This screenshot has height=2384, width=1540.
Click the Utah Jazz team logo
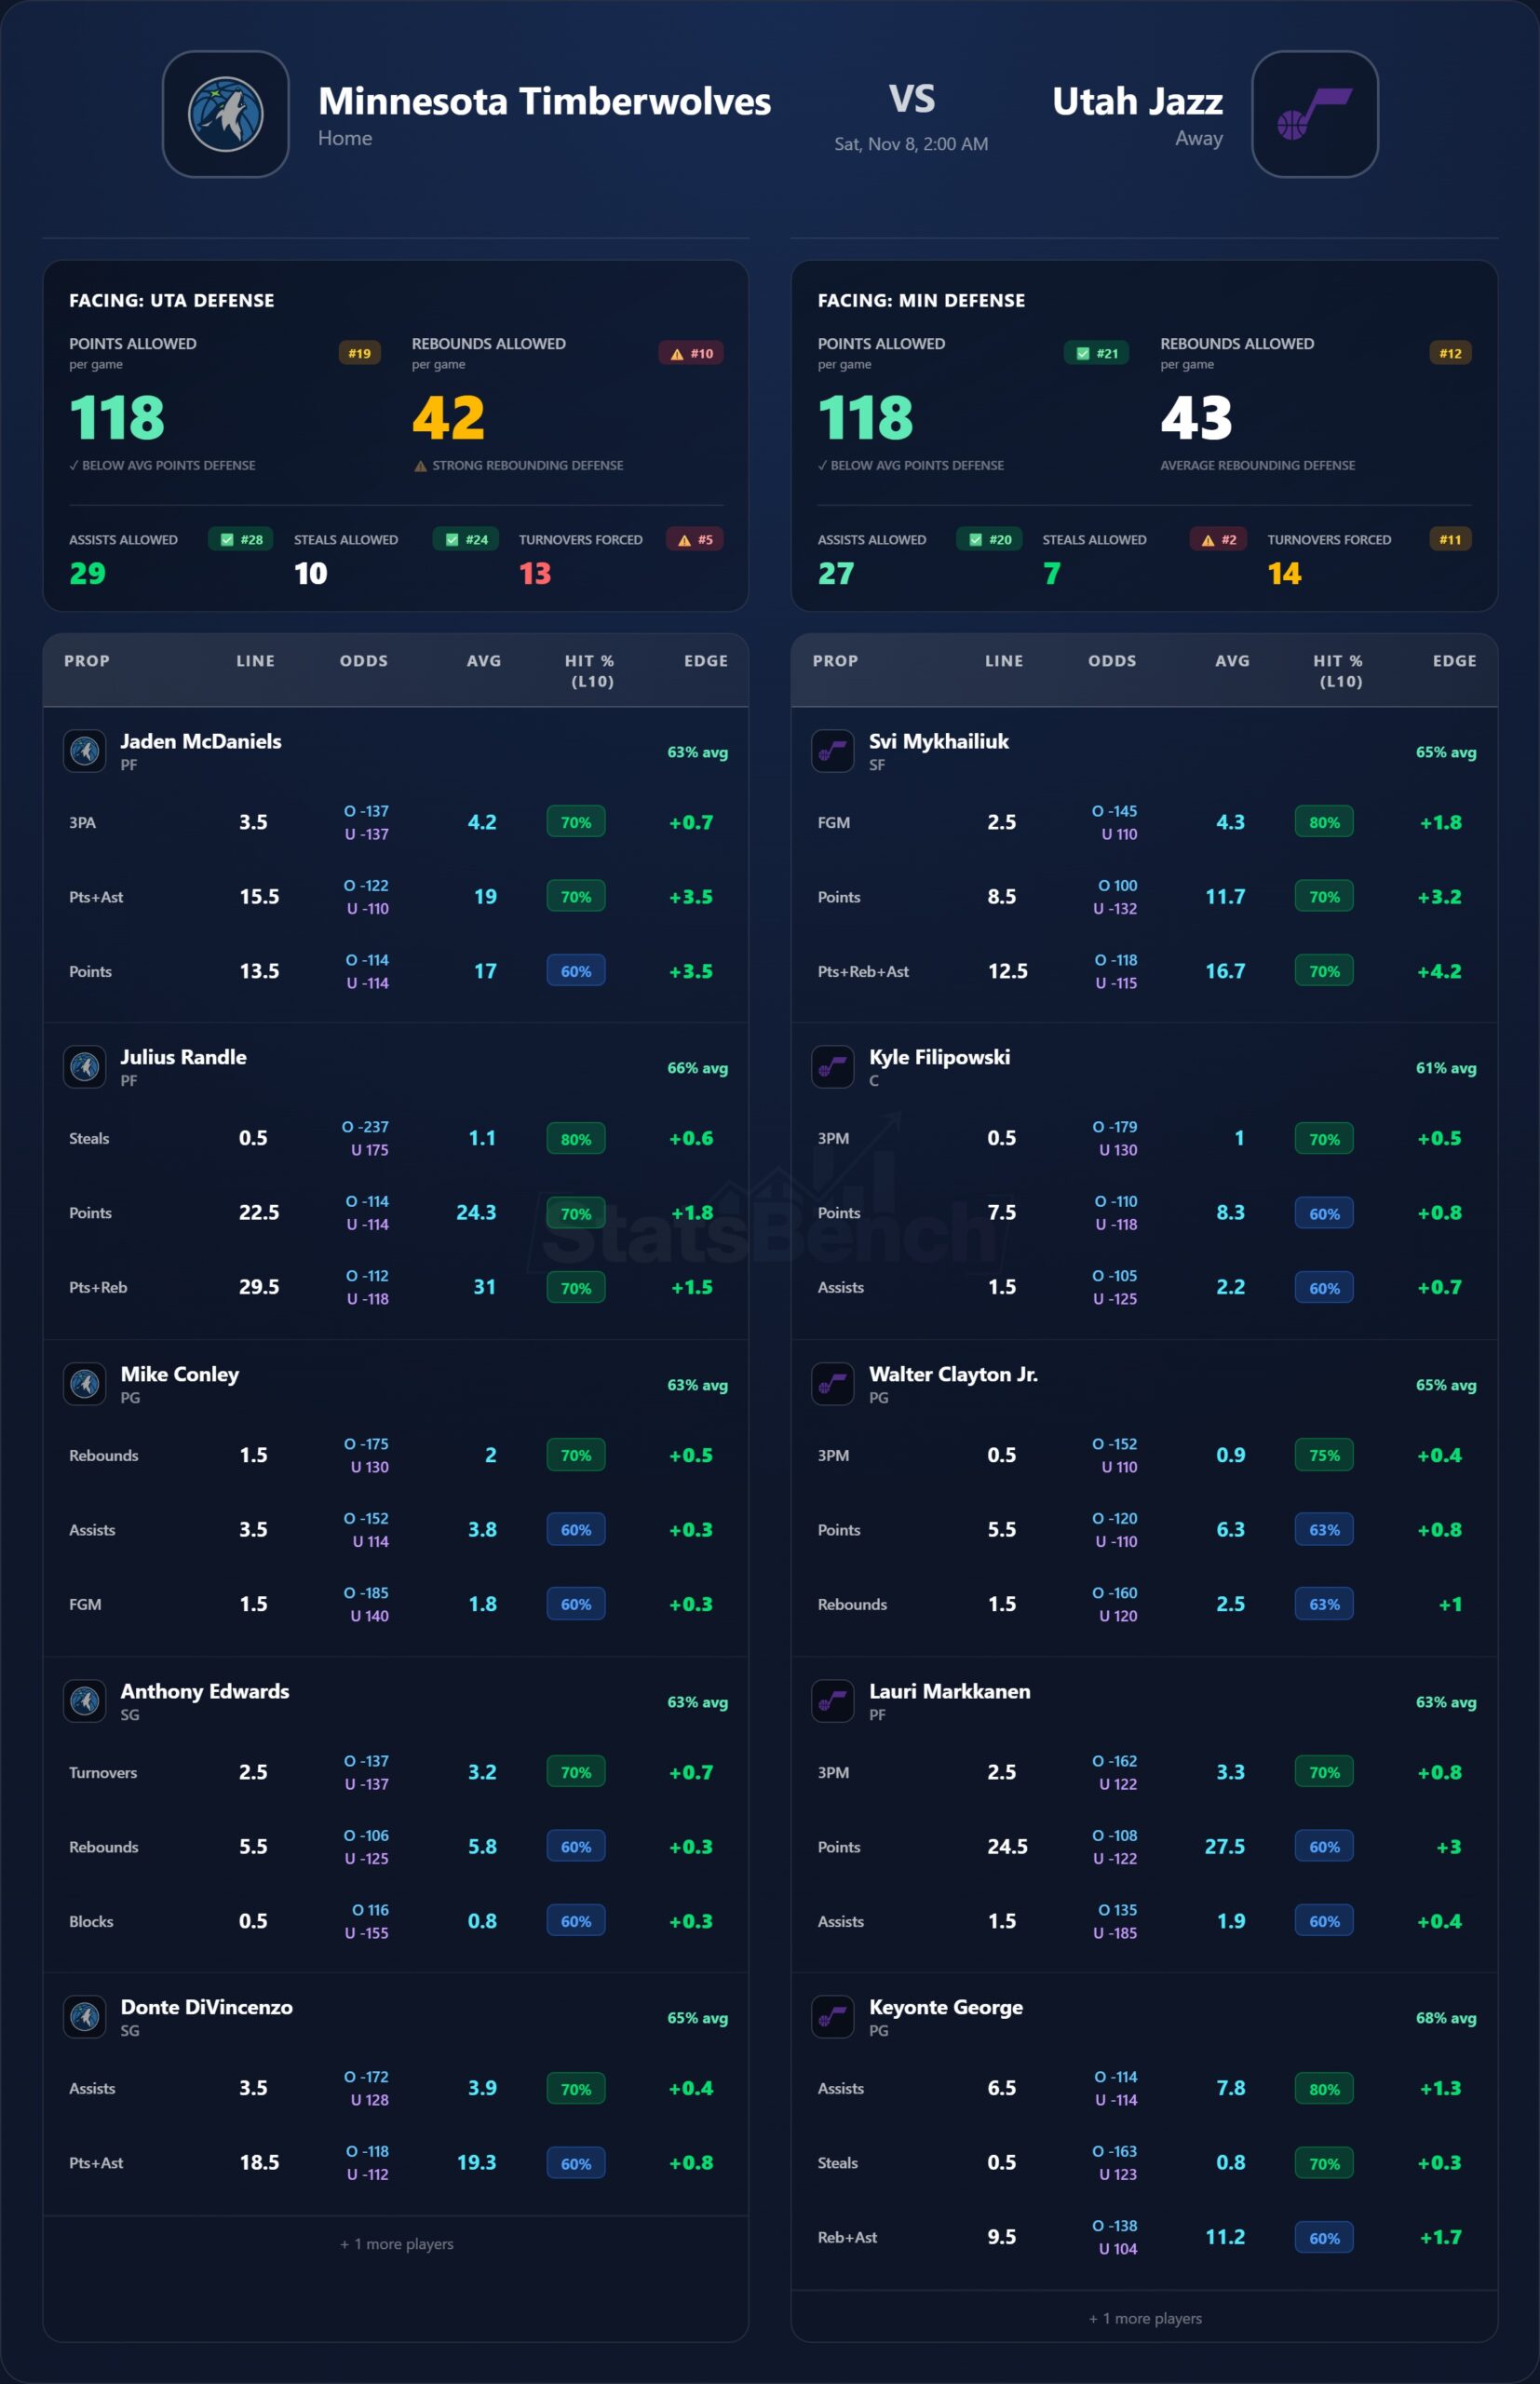tap(1314, 114)
